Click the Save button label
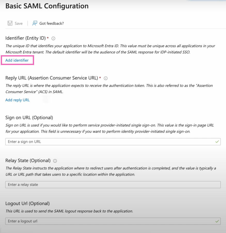Image resolution: width=226 pixels, height=233 pixels. [x=19, y=23]
